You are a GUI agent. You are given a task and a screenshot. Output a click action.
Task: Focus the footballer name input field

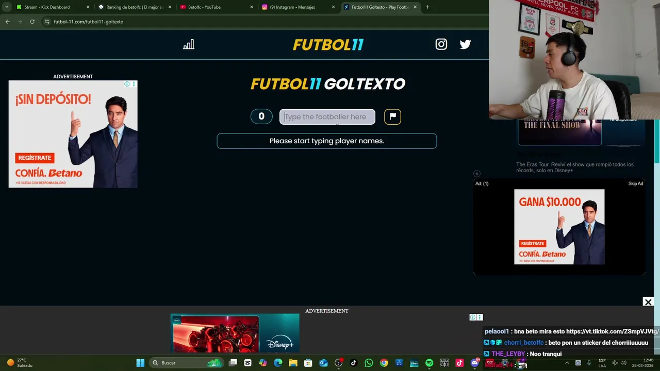pyautogui.click(x=327, y=116)
